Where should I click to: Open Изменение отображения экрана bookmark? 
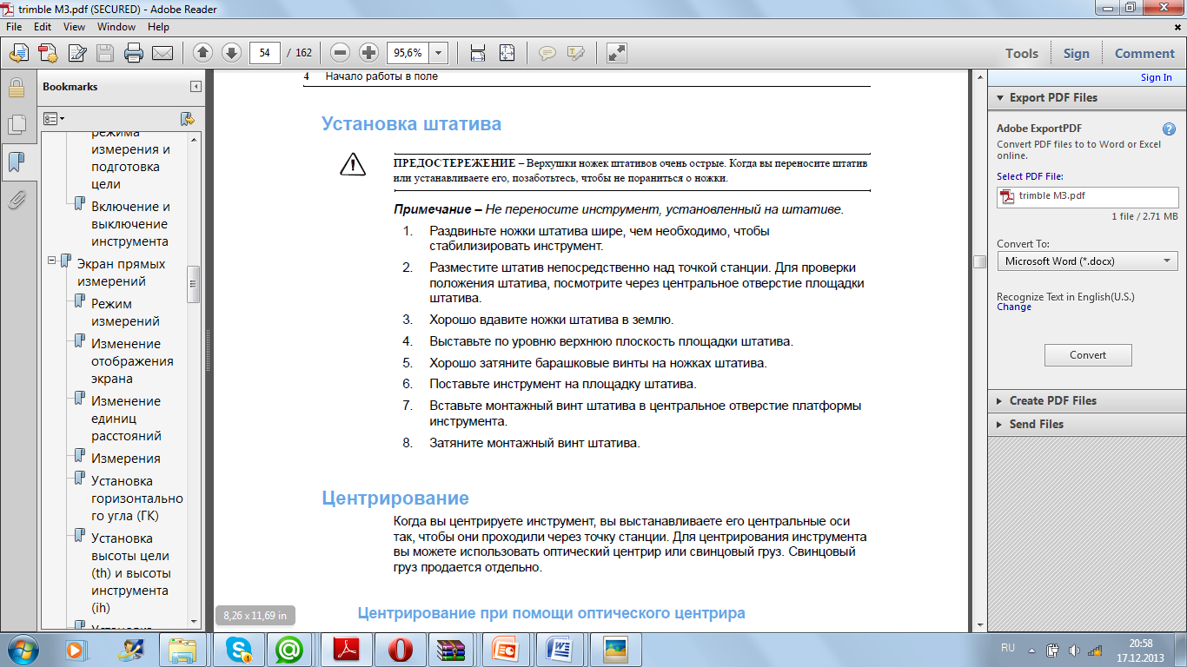click(x=132, y=361)
